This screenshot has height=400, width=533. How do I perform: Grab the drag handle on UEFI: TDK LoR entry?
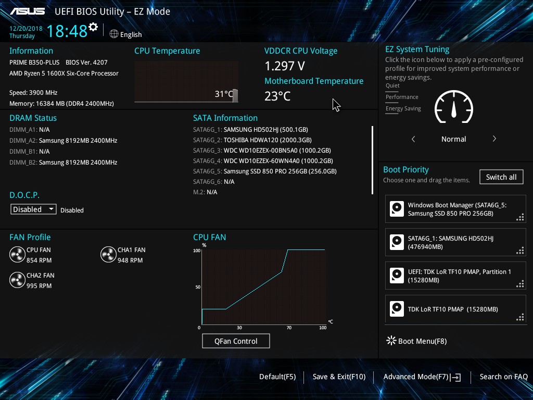(x=520, y=284)
